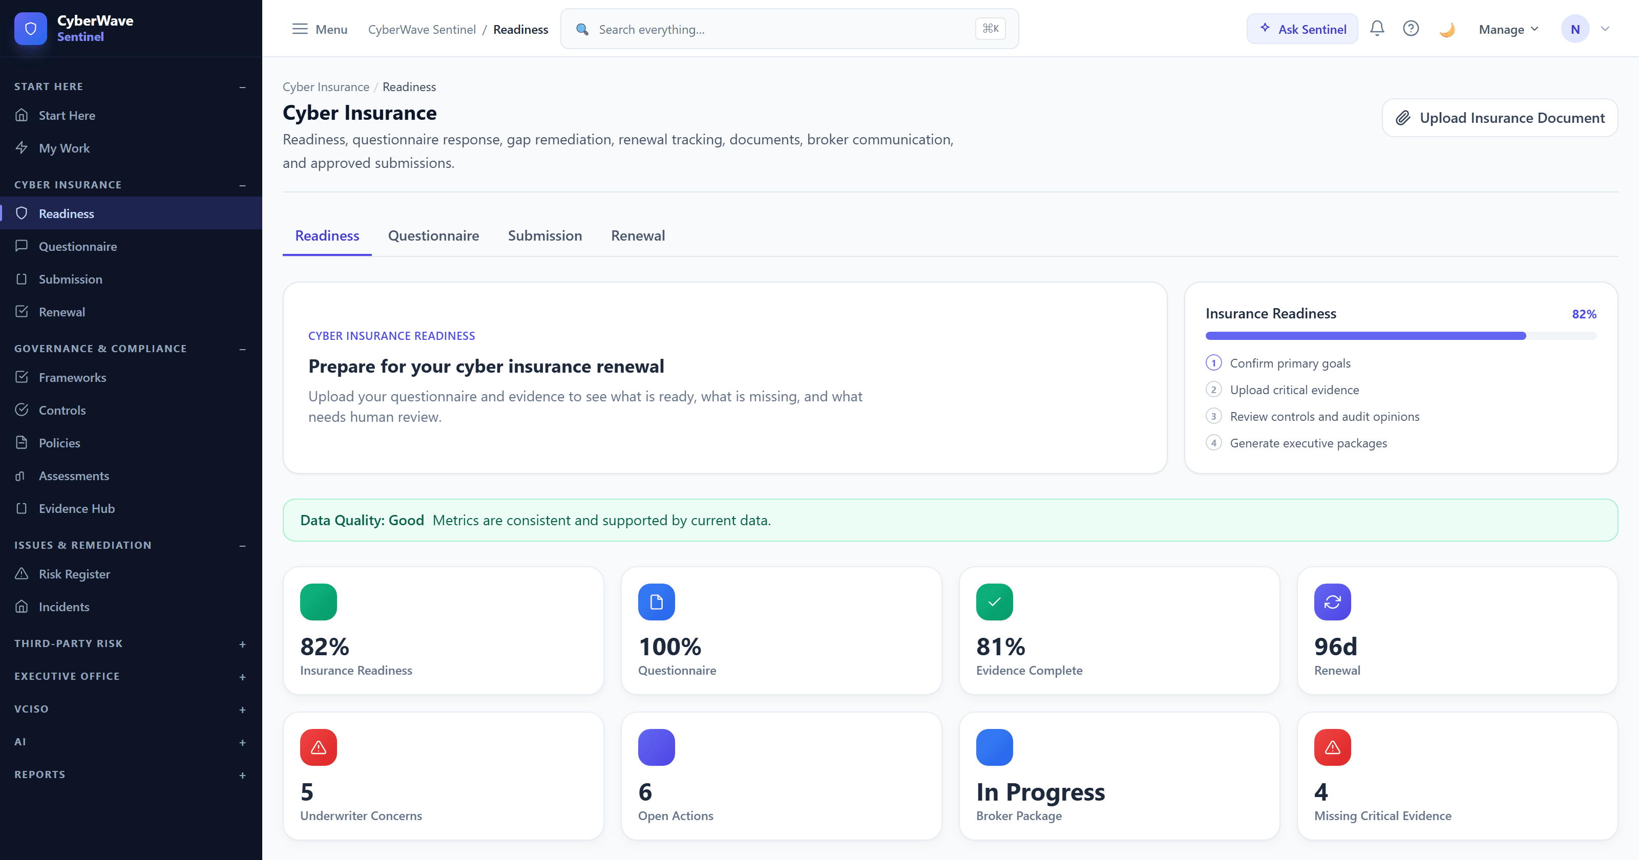
Task: Click the purple Renewal refresh card icon
Action: [x=1332, y=602]
